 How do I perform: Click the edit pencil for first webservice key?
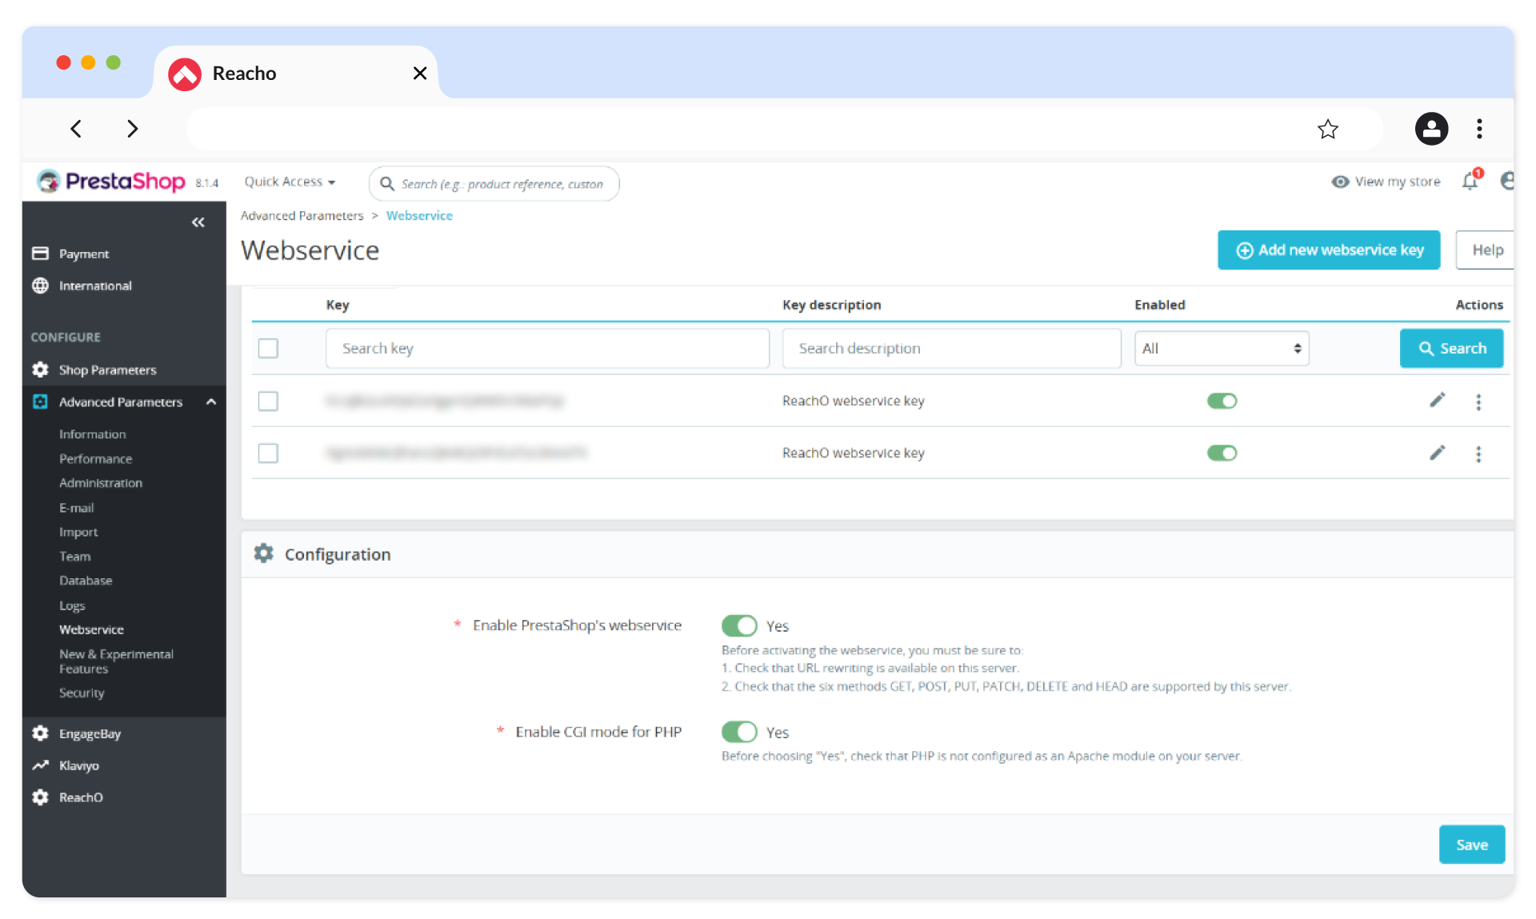pos(1437,400)
